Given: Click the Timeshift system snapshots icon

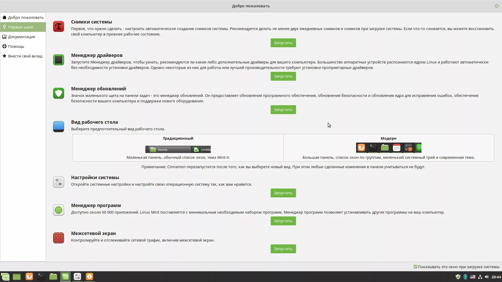Looking at the screenshot, I should (58, 26).
